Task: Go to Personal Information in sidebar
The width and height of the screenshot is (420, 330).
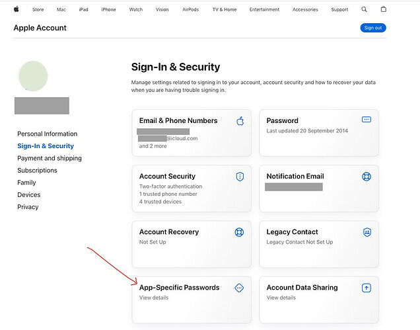Action: [x=47, y=134]
